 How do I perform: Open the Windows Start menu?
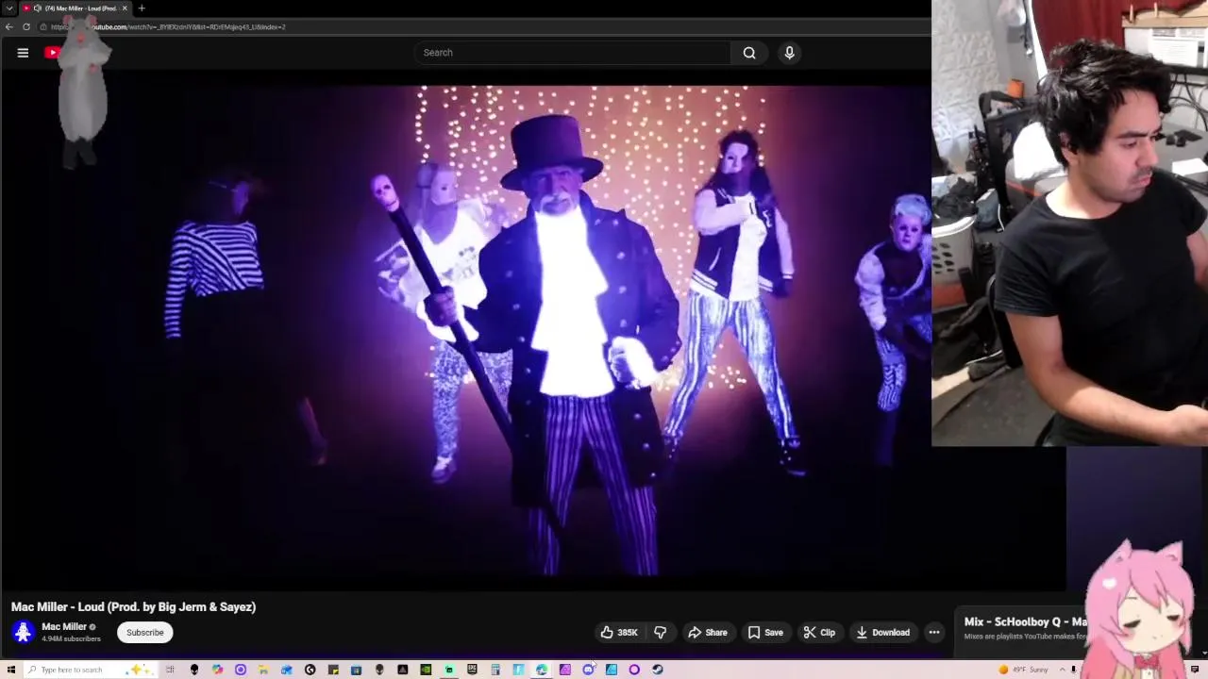click(x=11, y=670)
